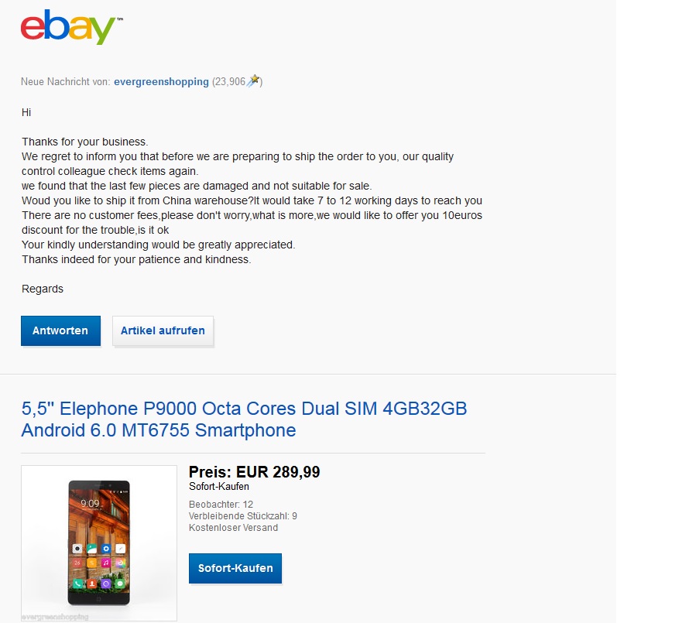696x623 pixels.
Task: Click the 23,906 feedback score
Action: 230,81
